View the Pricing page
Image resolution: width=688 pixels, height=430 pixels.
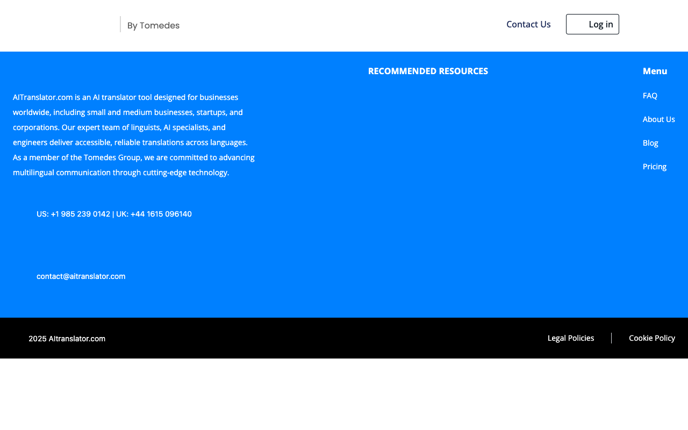point(655,167)
